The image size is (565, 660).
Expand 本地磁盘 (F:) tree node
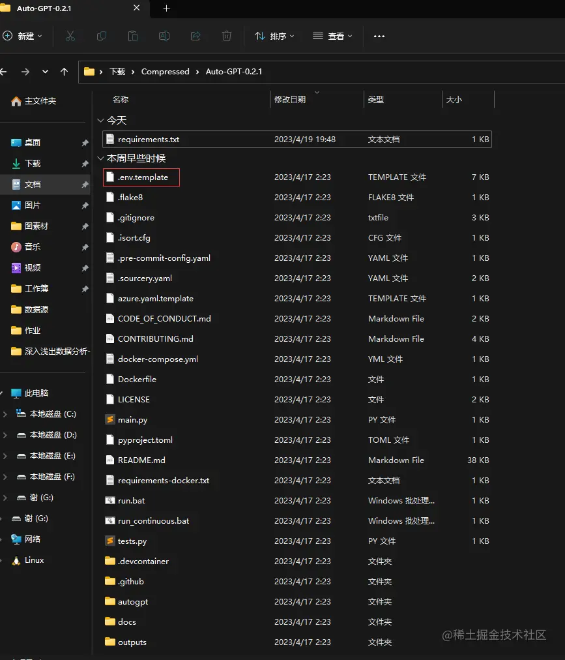click(5, 477)
